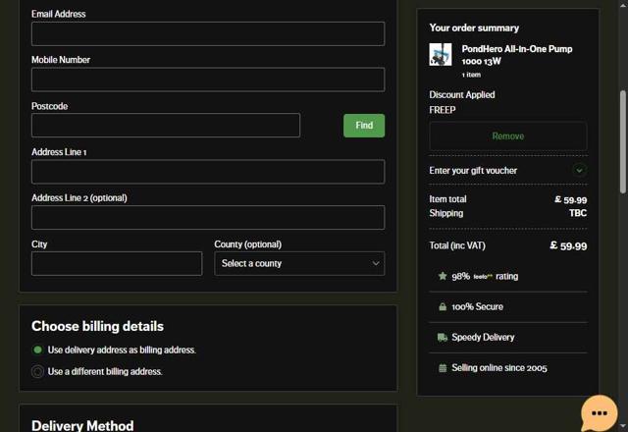Screen dimensions: 628x432
Task: Focus the Mobile Number field
Action: pos(208,80)
